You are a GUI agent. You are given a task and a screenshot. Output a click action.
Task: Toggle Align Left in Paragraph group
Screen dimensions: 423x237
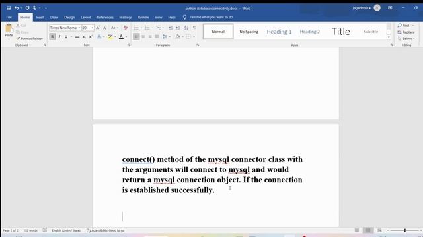(x=136, y=37)
